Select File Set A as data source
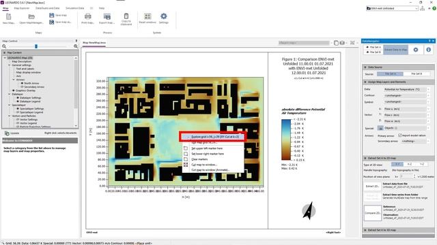 point(390,74)
